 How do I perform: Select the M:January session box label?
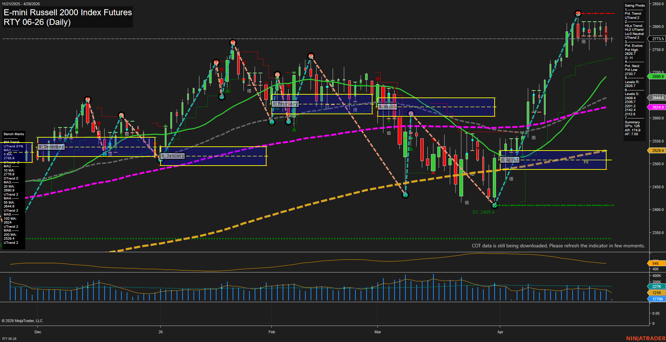tap(172, 156)
